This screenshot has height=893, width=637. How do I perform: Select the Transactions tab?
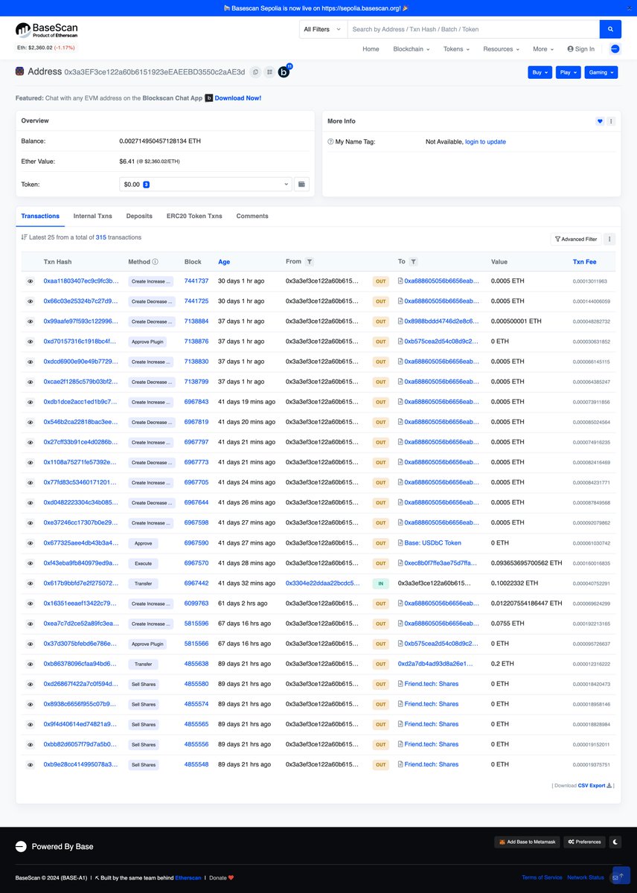pyautogui.click(x=40, y=216)
